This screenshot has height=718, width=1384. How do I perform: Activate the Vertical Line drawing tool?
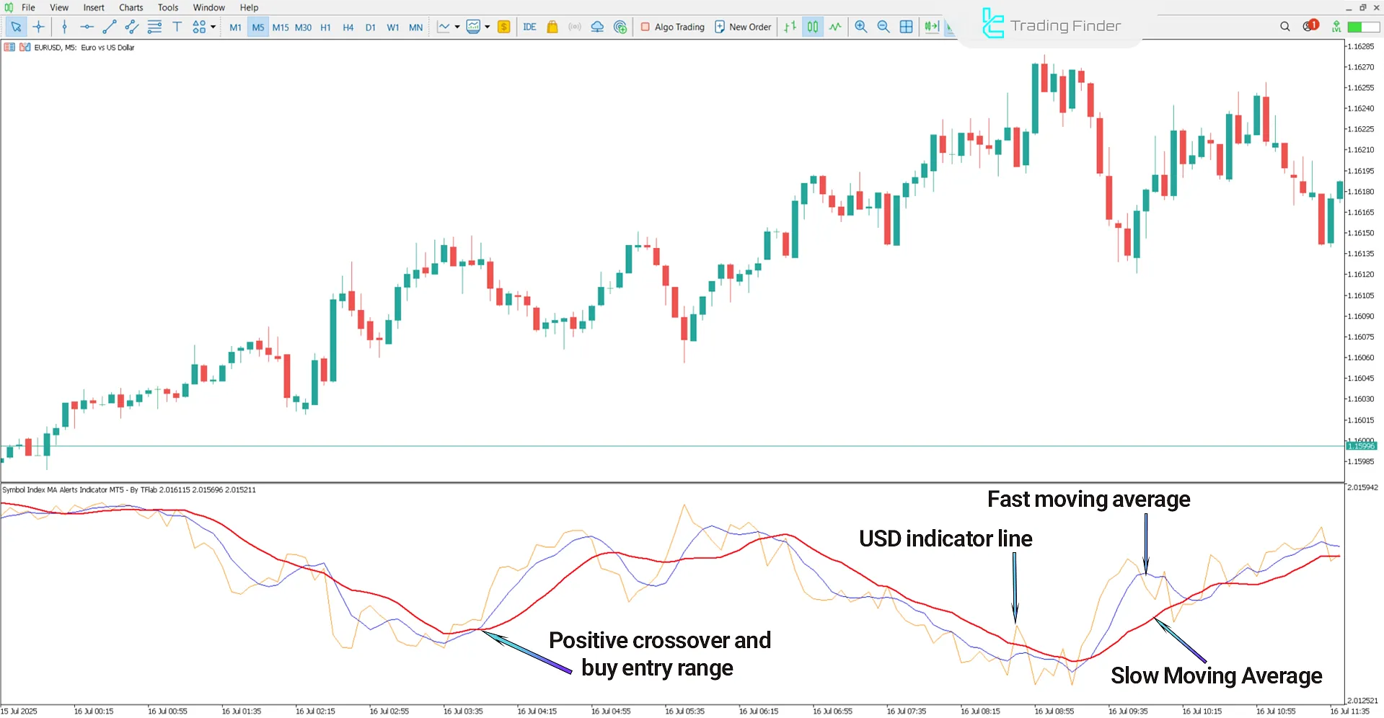[65, 27]
